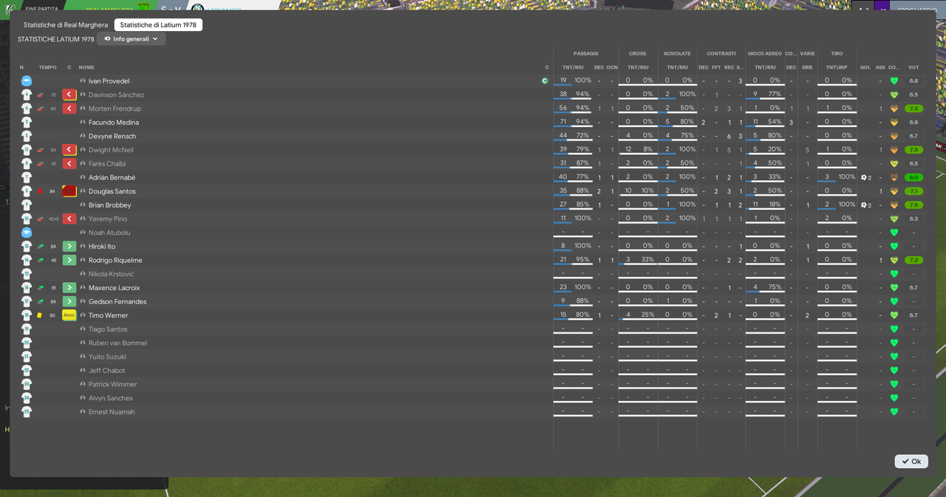Click green substituted-on arrow for Rodrigo Riquelme
Image resolution: width=946 pixels, height=497 pixels.
point(69,260)
